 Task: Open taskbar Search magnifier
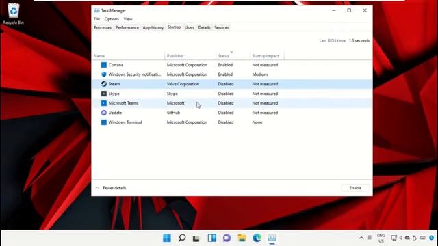click(x=182, y=238)
